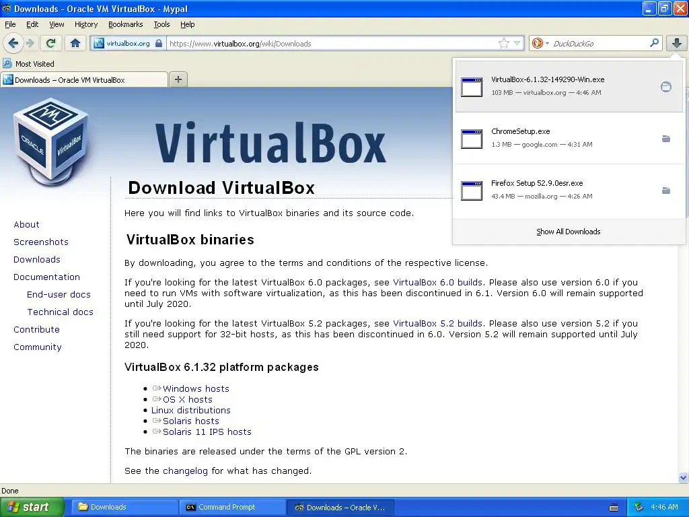Open the Documentation sidebar link
689x517 pixels.
46,277
